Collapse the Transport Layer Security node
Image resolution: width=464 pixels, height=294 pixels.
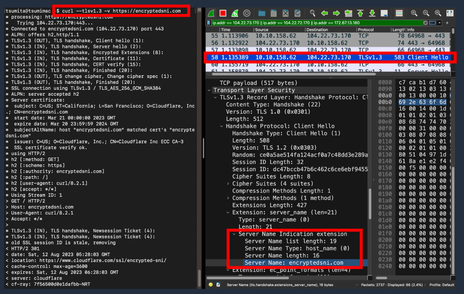click(x=209, y=90)
